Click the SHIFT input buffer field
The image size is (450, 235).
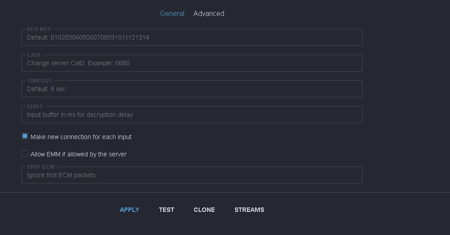click(192, 115)
